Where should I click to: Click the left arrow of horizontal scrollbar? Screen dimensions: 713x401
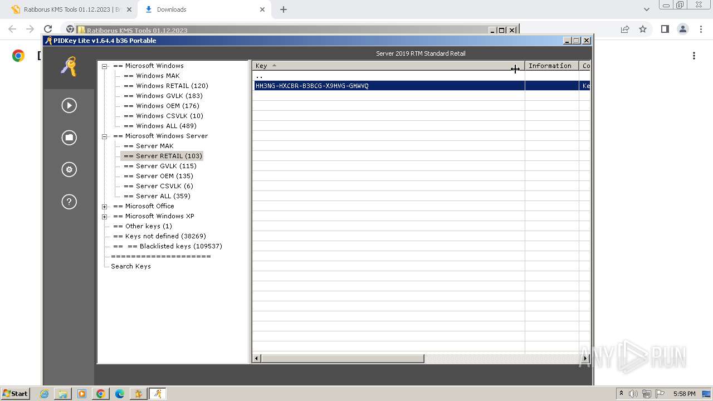coord(257,359)
